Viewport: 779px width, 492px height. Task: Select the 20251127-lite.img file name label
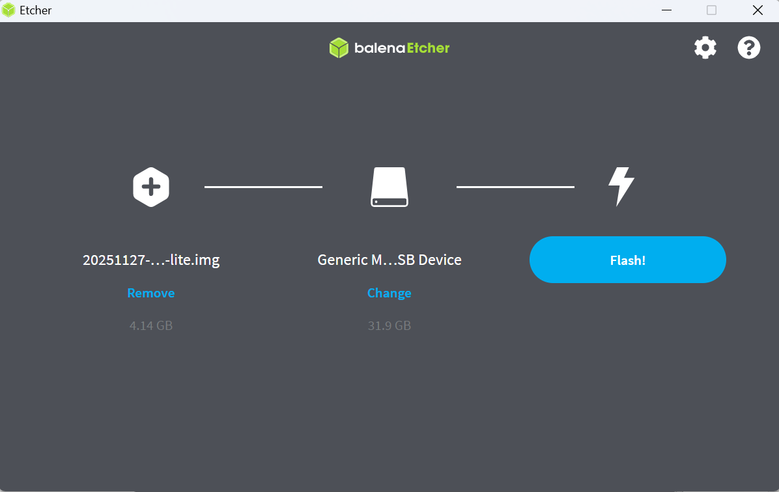tap(150, 259)
